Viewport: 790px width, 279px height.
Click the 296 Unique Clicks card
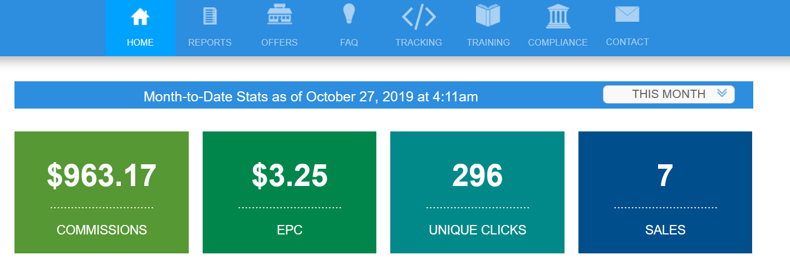click(477, 192)
